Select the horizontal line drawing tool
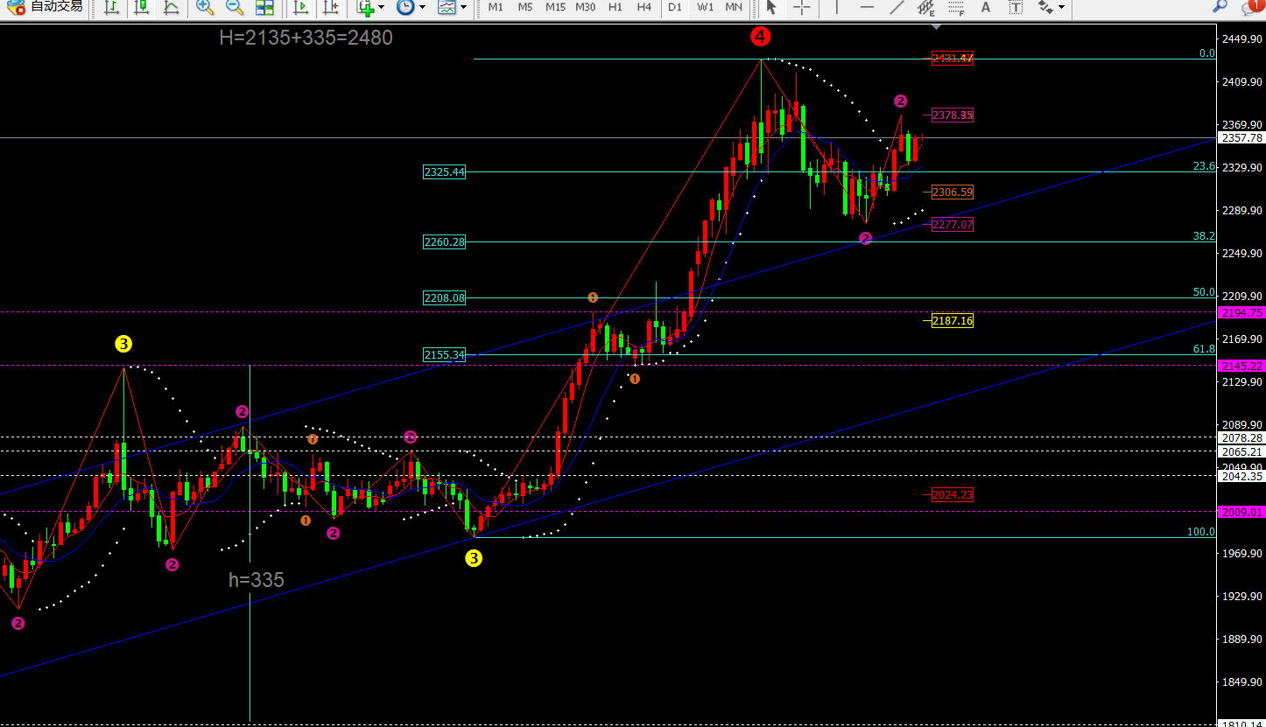Screen dimensions: 1266x727 [867, 8]
